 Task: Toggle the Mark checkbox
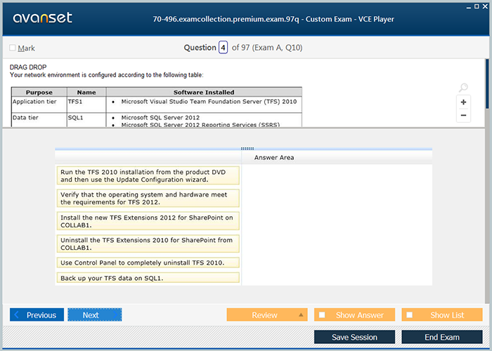[13, 48]
